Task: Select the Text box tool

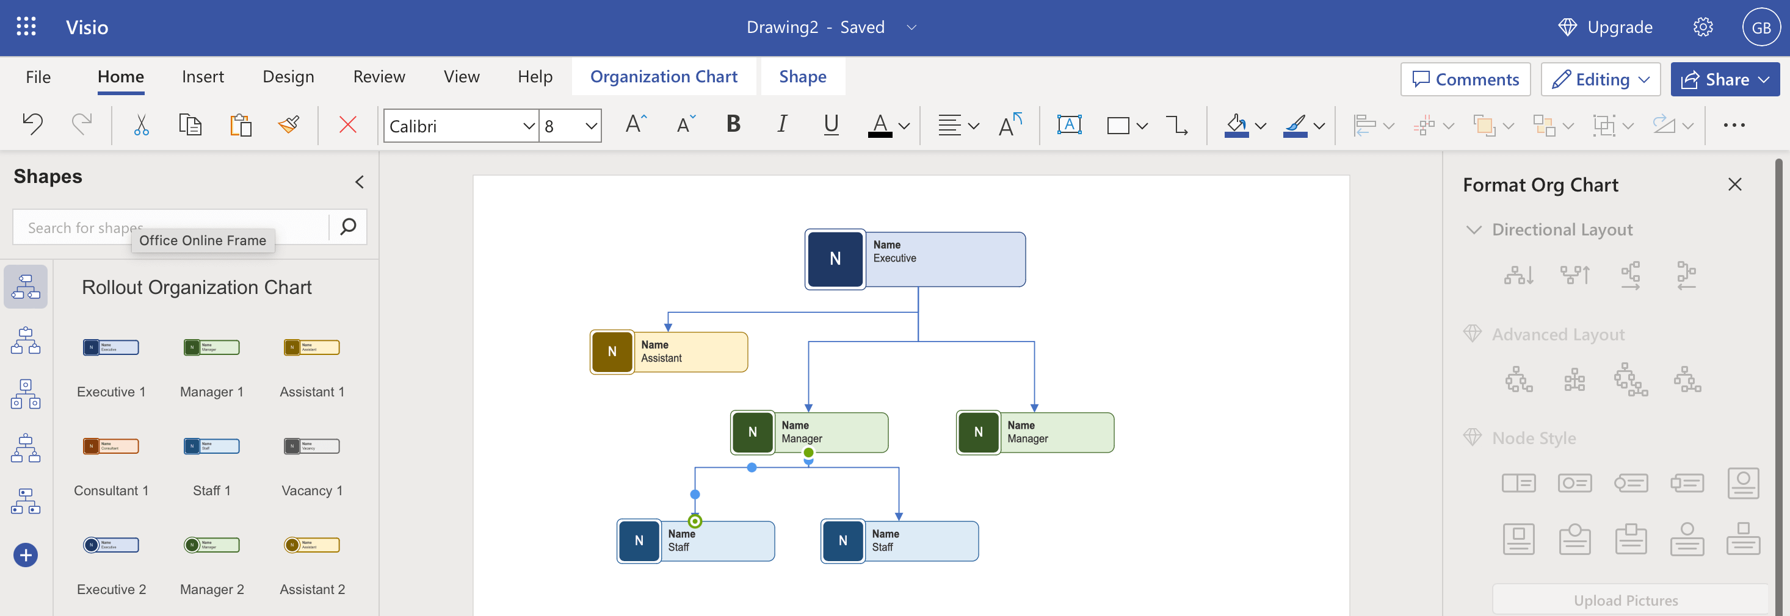Action: (x=1069, y=125)
